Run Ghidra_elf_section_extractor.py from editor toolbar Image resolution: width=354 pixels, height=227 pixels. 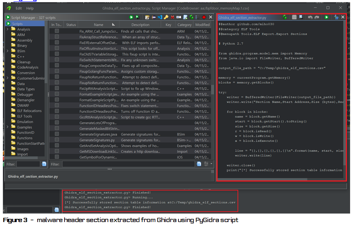click(326, 17)
